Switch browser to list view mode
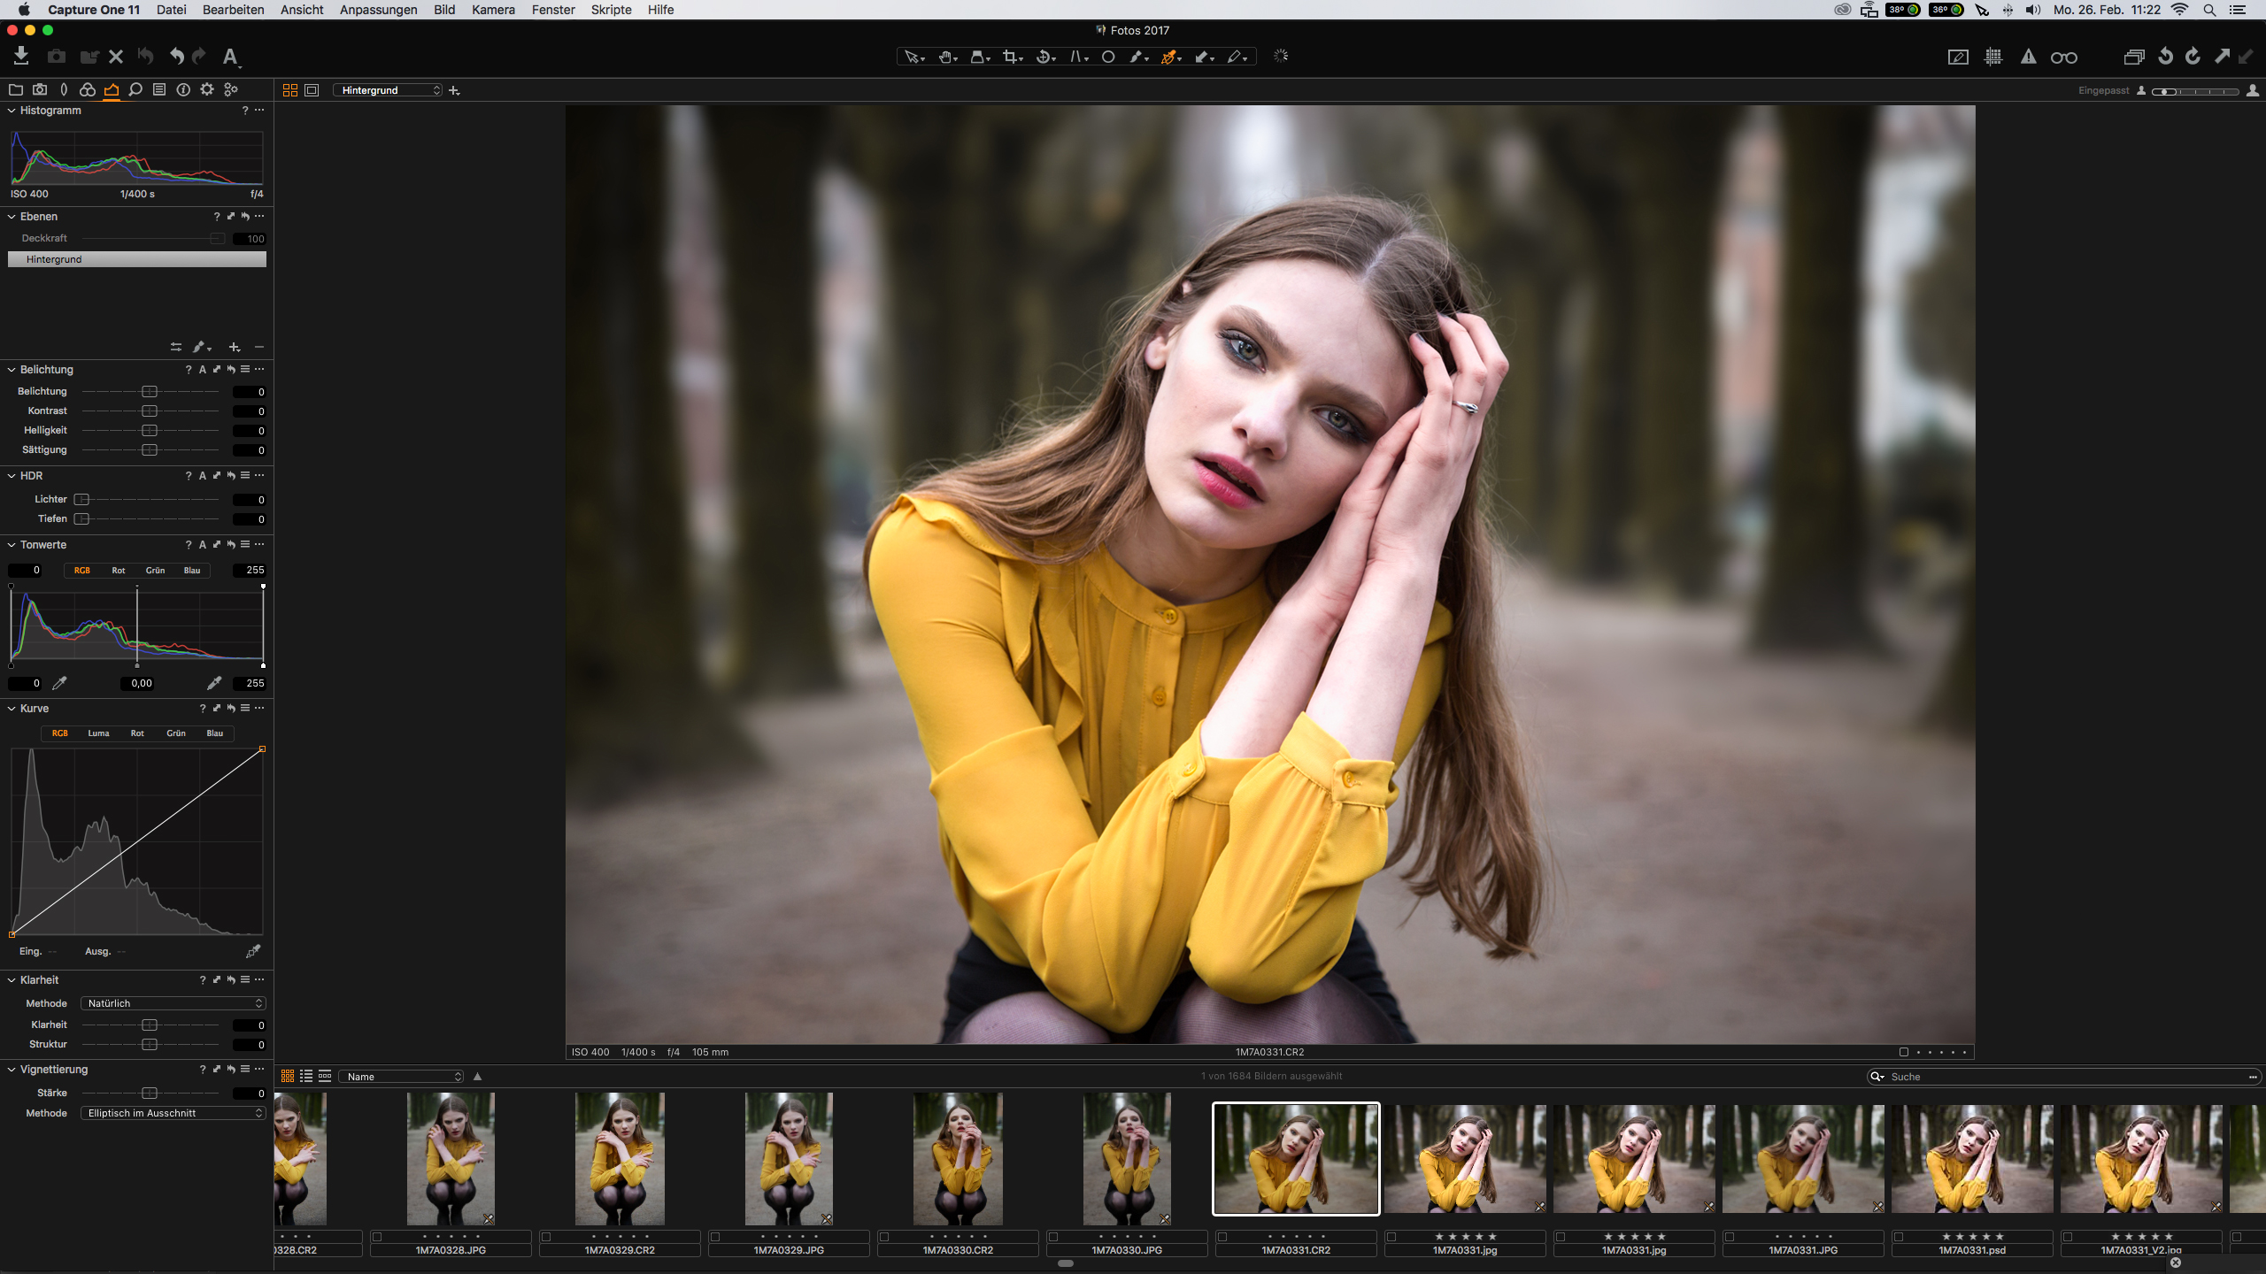This screenshot has height=1274, width=2266. [x=306, y=1077]
